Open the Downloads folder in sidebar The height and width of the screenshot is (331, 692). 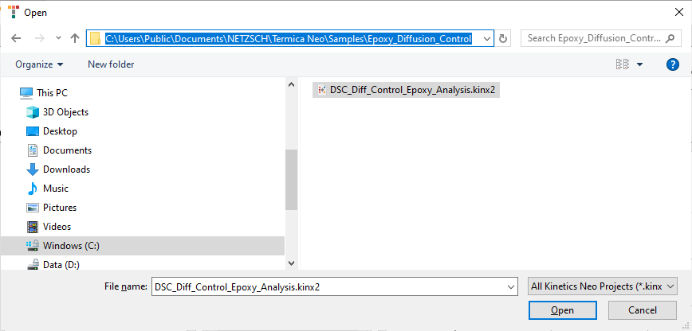point(66,169)
